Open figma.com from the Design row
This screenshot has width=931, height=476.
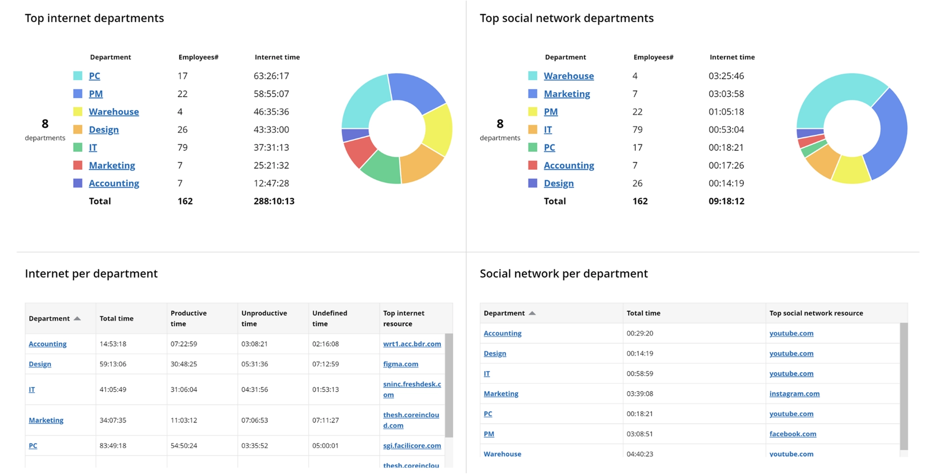click(400, 364)
